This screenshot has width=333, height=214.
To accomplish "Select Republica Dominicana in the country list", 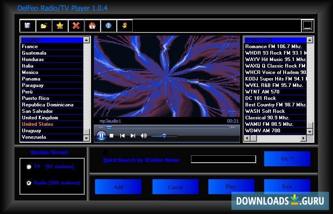I will point(52,105).
